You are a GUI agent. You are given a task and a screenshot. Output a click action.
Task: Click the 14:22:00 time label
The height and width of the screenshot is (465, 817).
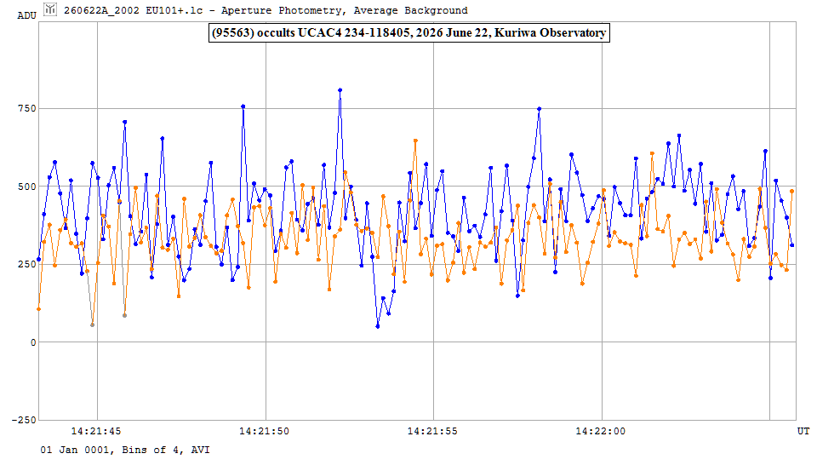pos(601,431)
